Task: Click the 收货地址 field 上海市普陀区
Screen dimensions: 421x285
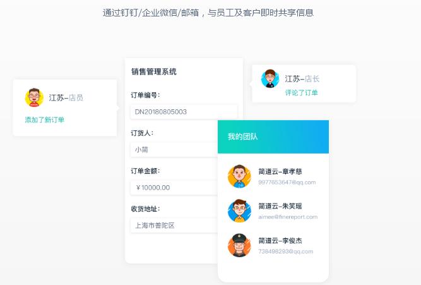Action: (x=174, y=226)
